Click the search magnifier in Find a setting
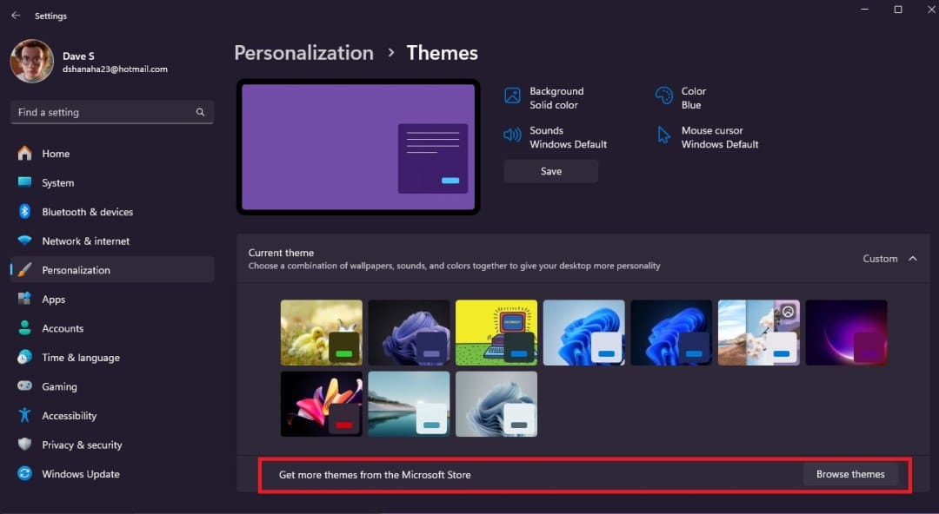Screen dimensions: 939x514 tap(200, 112)
